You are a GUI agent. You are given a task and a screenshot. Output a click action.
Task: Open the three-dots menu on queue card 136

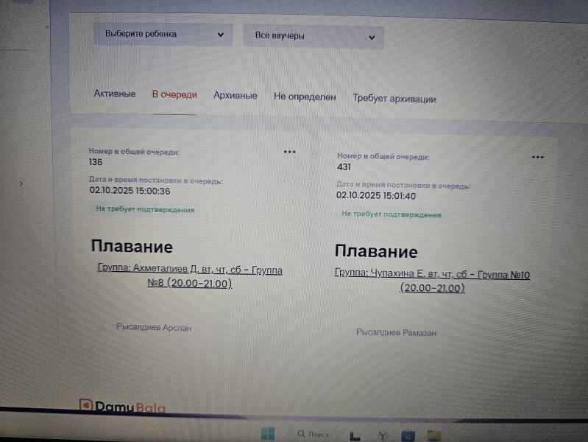[x=289, y=152]
